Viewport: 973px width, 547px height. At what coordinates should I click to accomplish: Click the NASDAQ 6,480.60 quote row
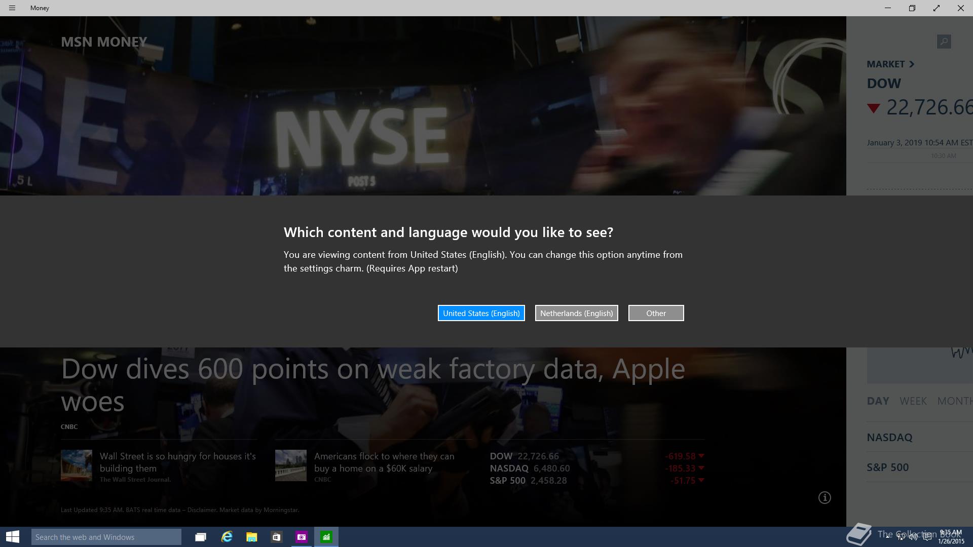[597, 468]
